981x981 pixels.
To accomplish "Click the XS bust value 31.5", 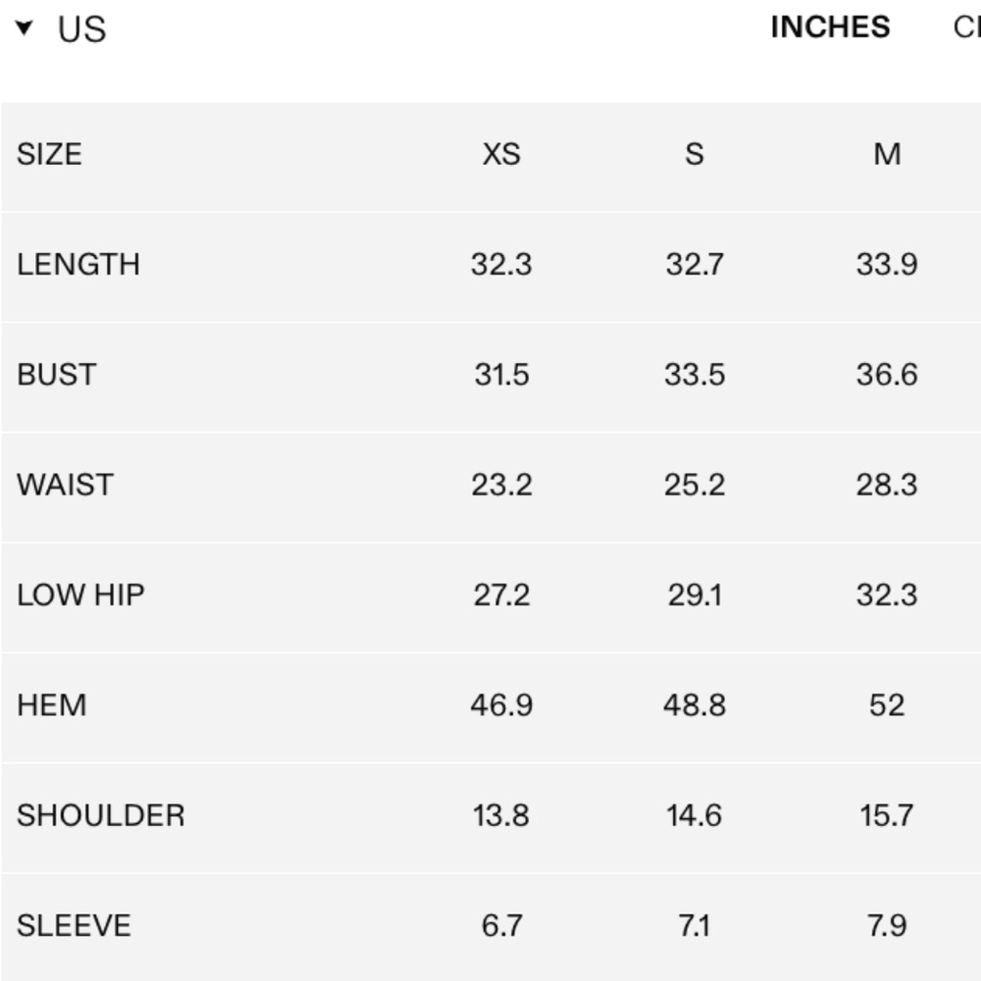I will 501,375.
